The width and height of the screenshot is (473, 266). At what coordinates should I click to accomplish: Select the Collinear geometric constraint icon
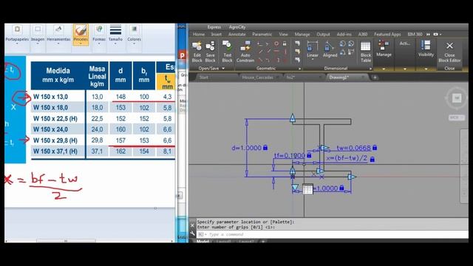coord(268,44)
